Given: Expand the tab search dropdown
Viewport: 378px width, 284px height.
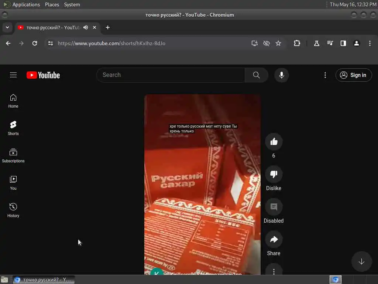Looking at the screenshot, I should 7,27.
